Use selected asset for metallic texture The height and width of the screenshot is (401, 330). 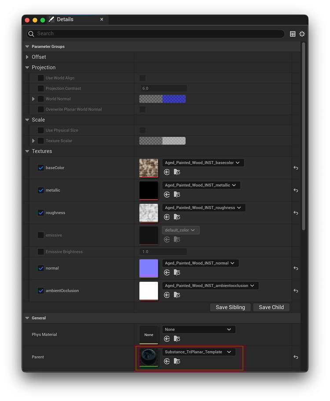click(167, 195)
